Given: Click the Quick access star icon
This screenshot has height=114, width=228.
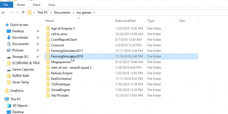Looking at the screenshot, I should (x=7, y=25).
